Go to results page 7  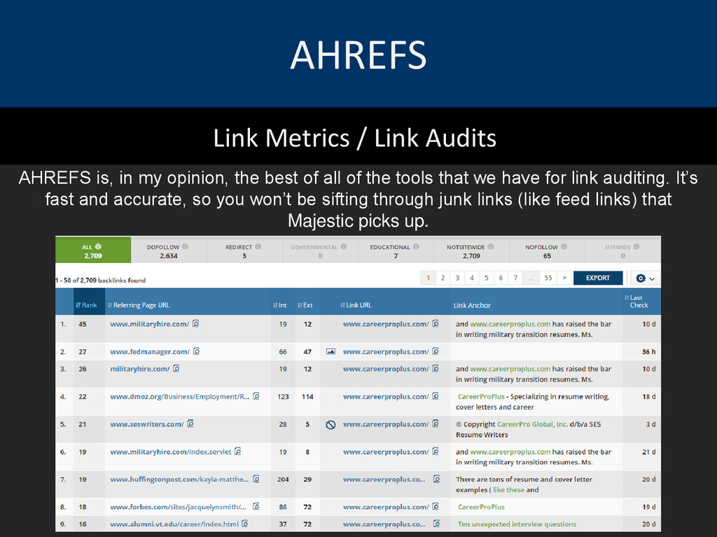coord(516,278)
